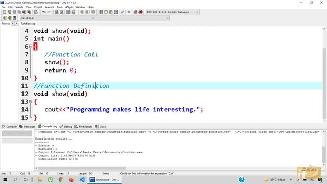Select the function.cpp editor tab
Image resolution: width=327 pixels, height=184 pixels.
click(x=28, y=24)
